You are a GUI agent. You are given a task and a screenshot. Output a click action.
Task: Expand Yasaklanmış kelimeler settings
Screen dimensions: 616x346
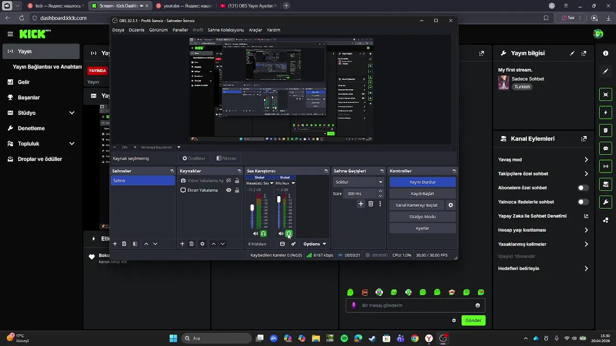(586, 245)
